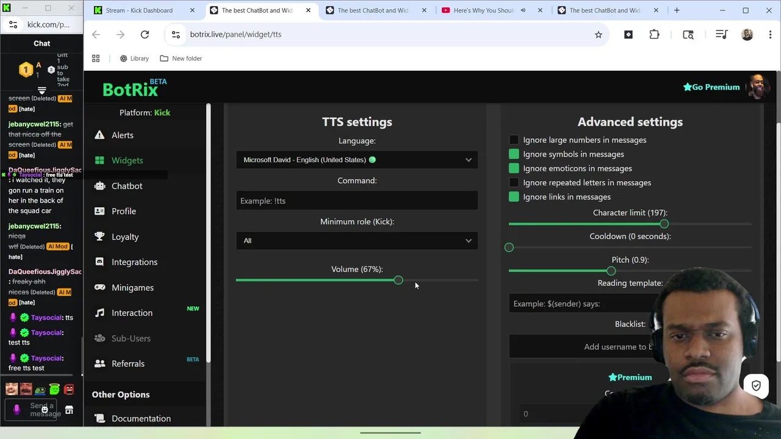Open the TTS Language dropdown

[357, 160]
